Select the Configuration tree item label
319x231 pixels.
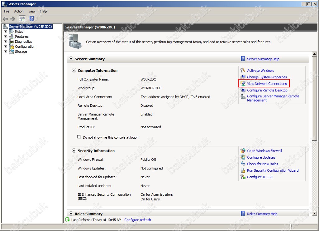(x=25, y=47)
